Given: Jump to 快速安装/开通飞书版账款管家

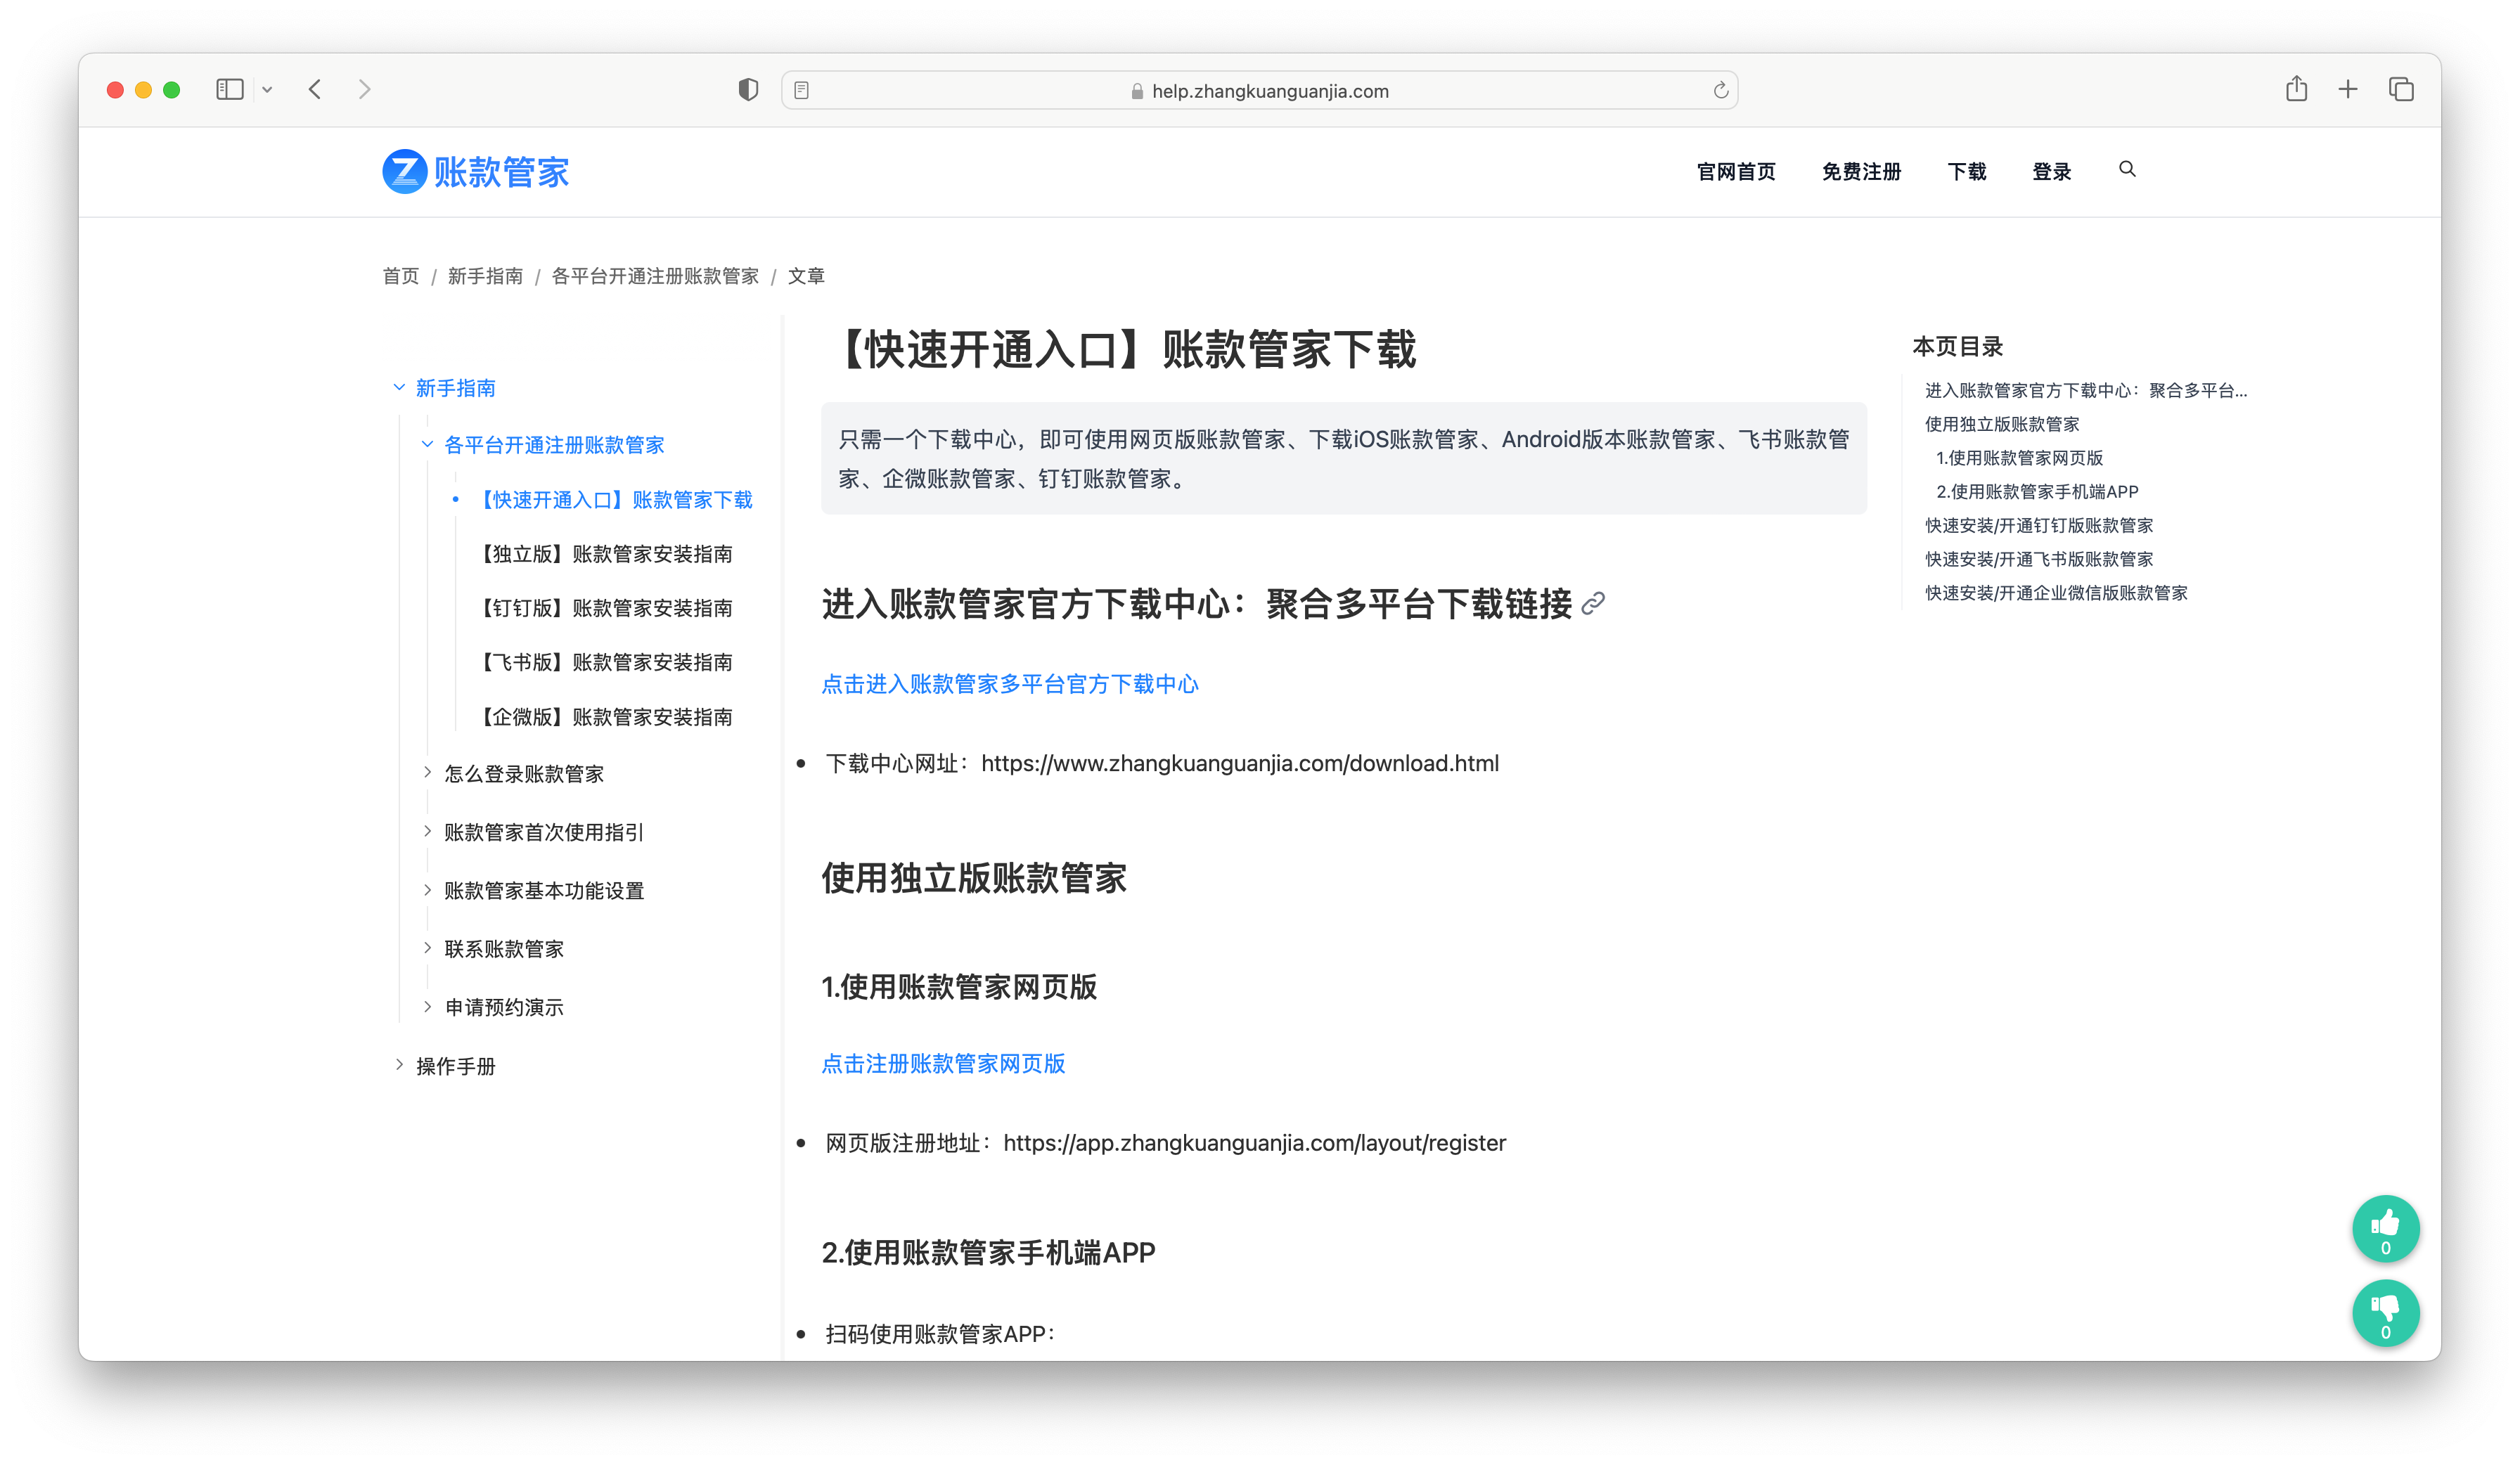Looking at the screenshot, I should 2039,560.
